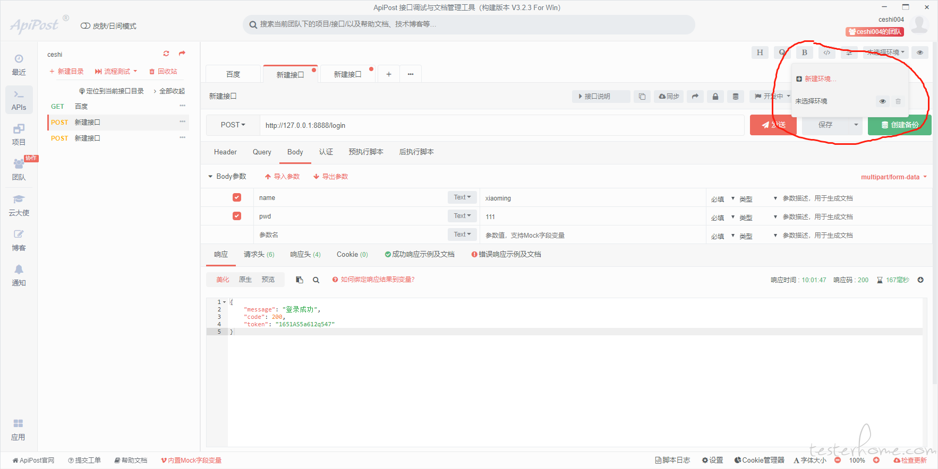Switch to the Cookie (0) response tab
938x469 pixels.
[352, 255]
